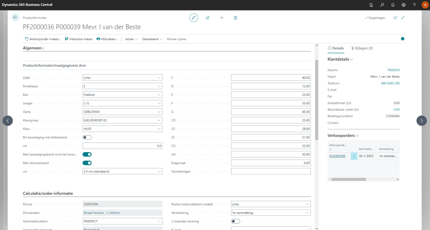Switch to the Details tab
The image size is (430, 230).
pos(335,48)
